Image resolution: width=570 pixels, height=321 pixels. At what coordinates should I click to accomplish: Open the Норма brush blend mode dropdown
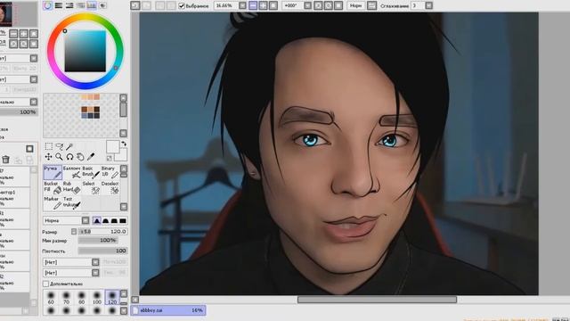click(x=85, y=220)
